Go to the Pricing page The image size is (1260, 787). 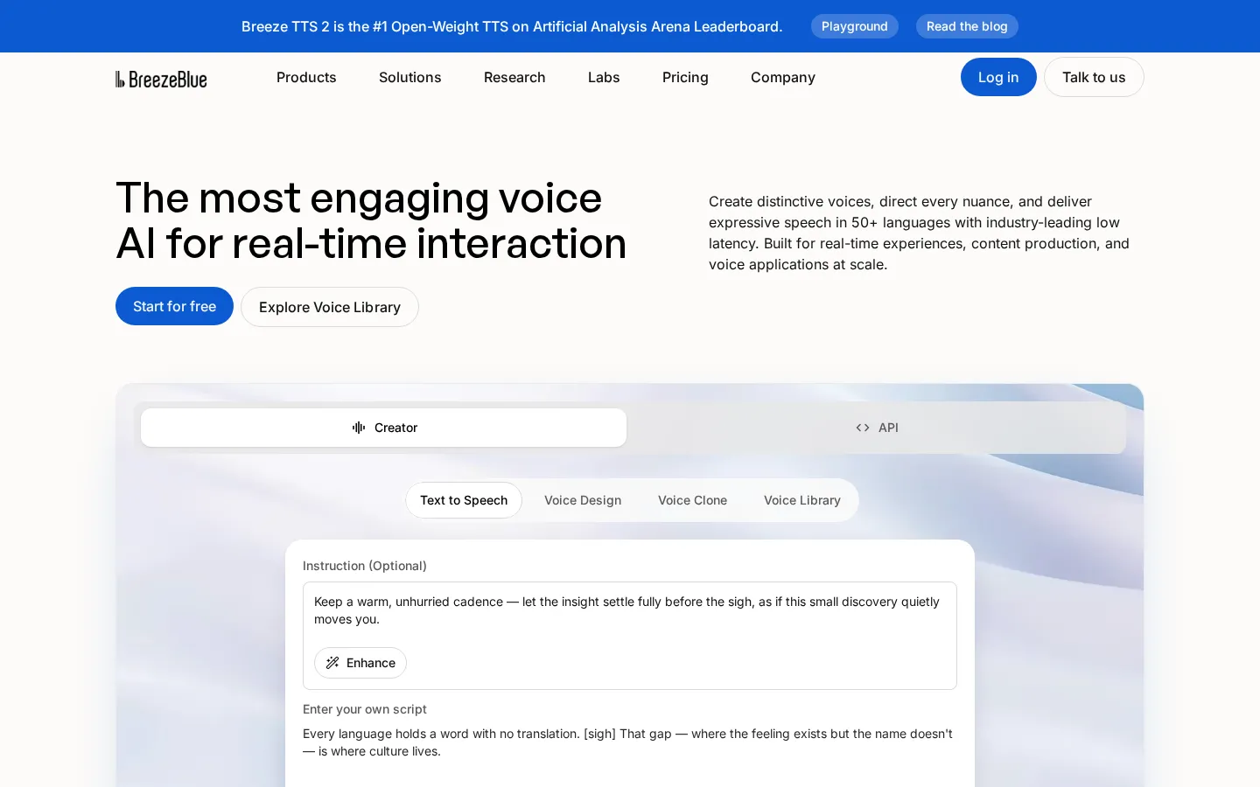pos(685,77)
